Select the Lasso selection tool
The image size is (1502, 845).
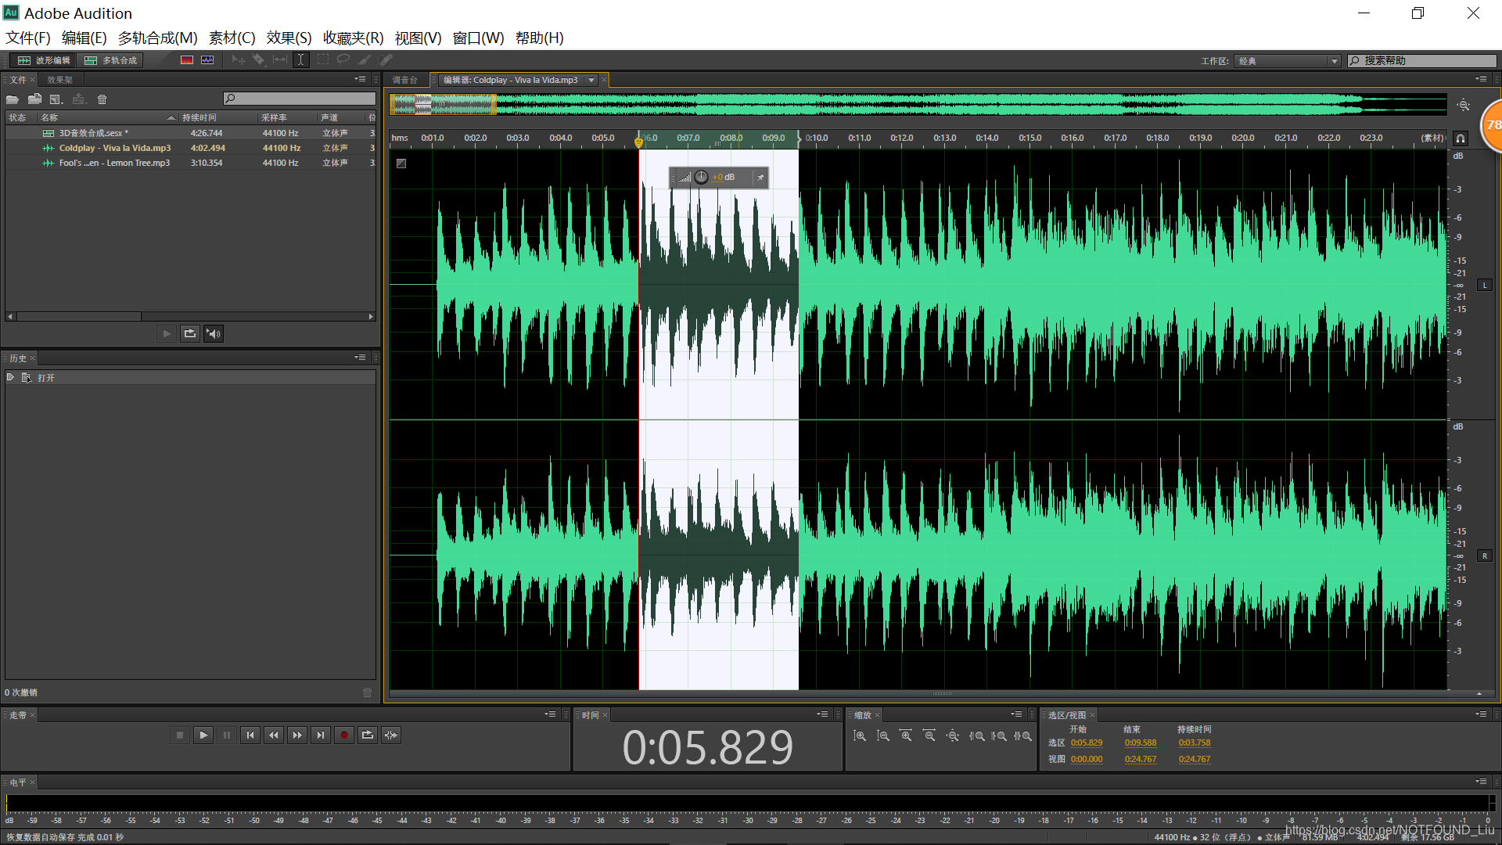[x=343, y=60]
